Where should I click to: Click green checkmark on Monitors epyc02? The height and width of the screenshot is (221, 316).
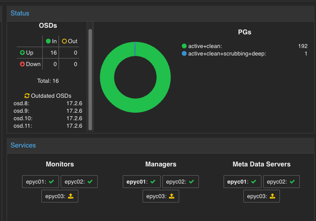90,182
